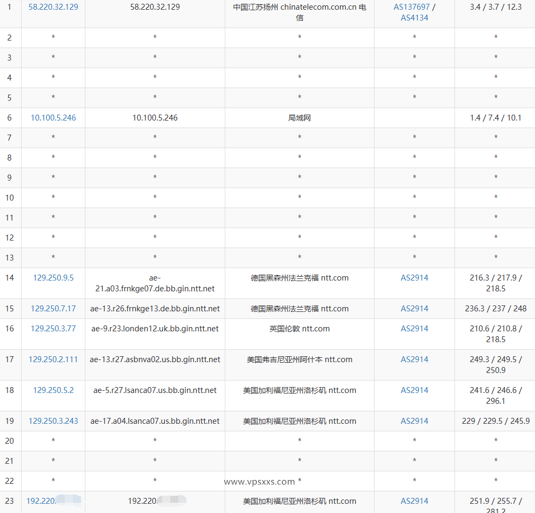Select hostname ae-13.r27.asbnva02.us.bb.gin.ntt.net
Viewport: 535px width, 513px height.
(155, 359)
